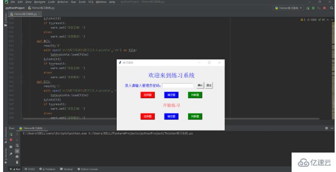Click the pythonProject breadcrumb
The image size is (336, 172).
click(x=15, y=8)
